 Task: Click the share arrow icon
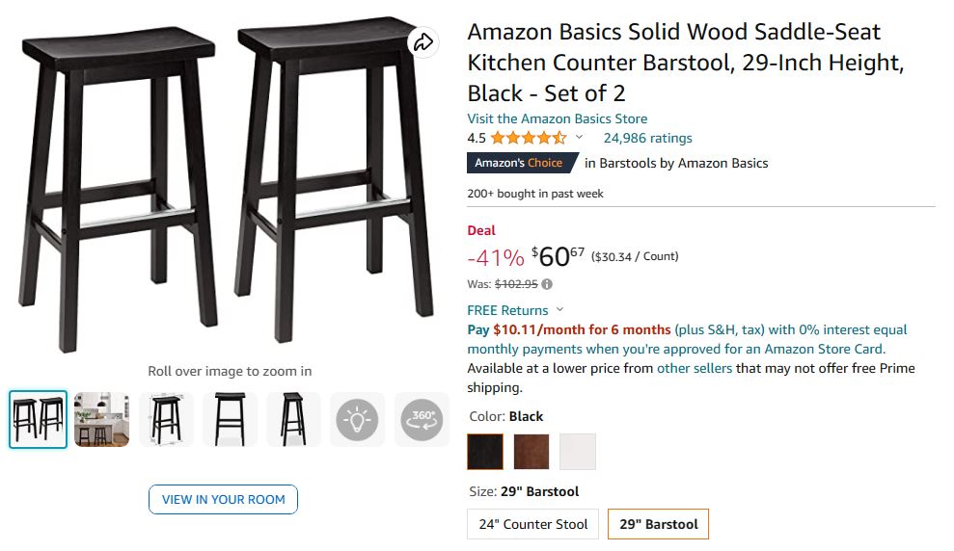click(422, 42)
